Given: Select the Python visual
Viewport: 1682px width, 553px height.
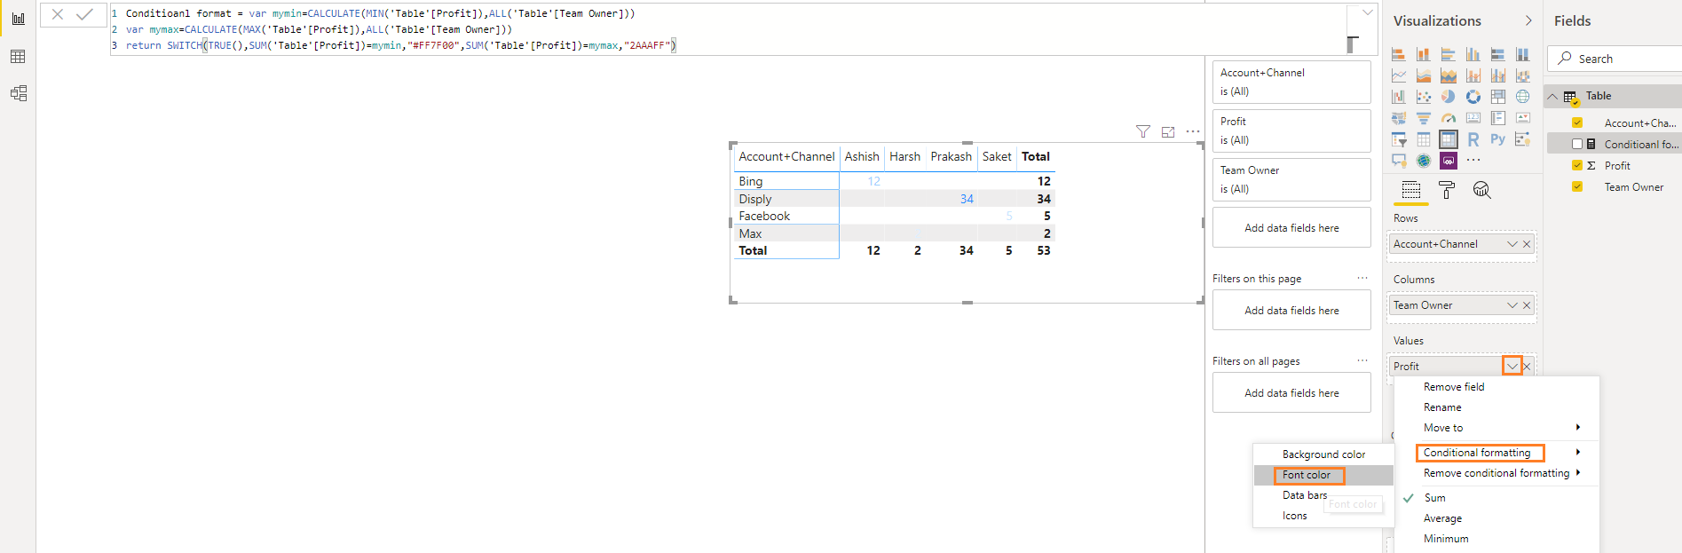Looking at the screenshot, I should tap(1498, 139).
